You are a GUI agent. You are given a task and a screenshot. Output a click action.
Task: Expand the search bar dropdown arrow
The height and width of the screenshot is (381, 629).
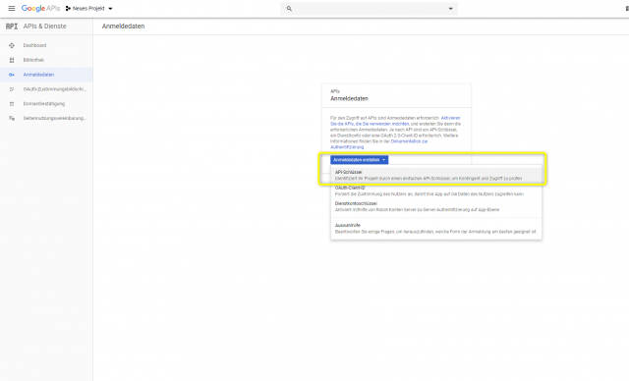(450, 9)
